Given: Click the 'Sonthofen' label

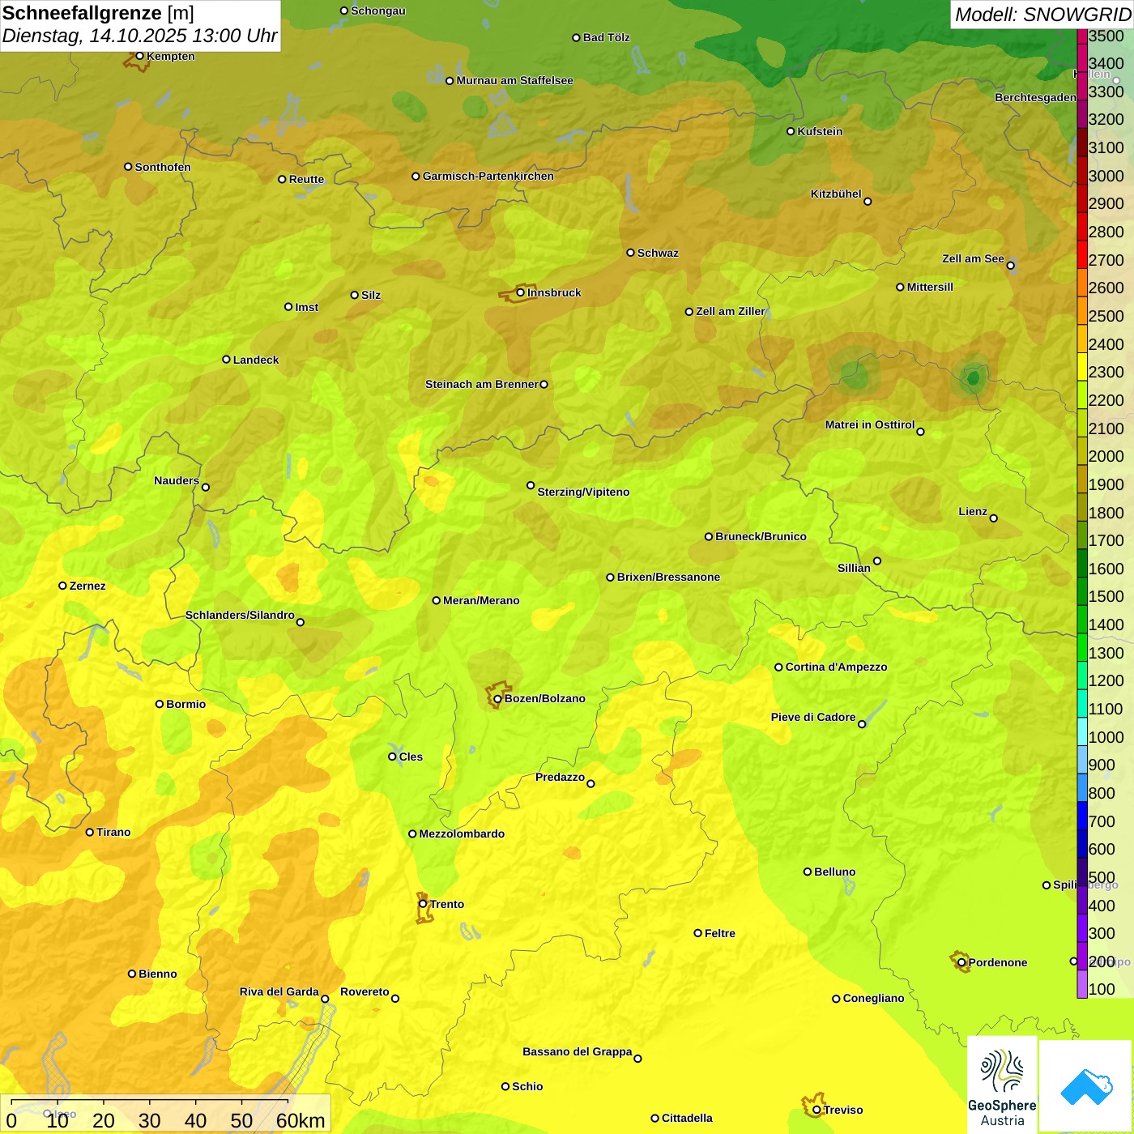Looking at the screenshot, I should [163, 167].
